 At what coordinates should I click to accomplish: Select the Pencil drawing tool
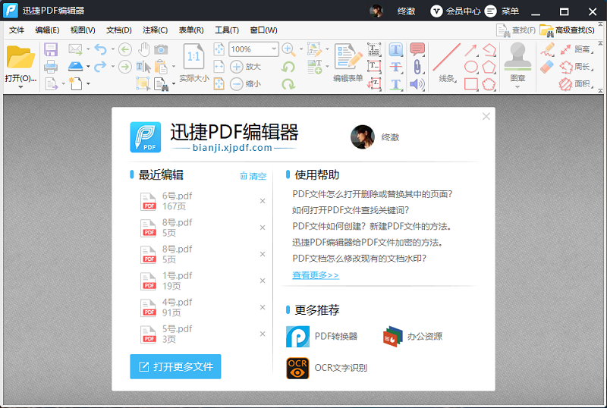pos(548,49)
